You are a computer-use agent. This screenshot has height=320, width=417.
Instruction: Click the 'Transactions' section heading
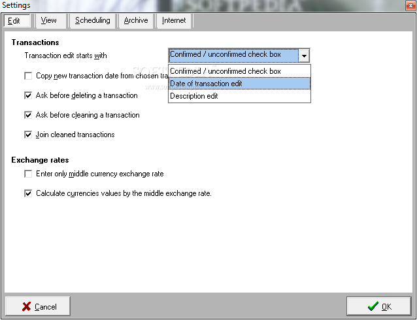coord(35,42)
